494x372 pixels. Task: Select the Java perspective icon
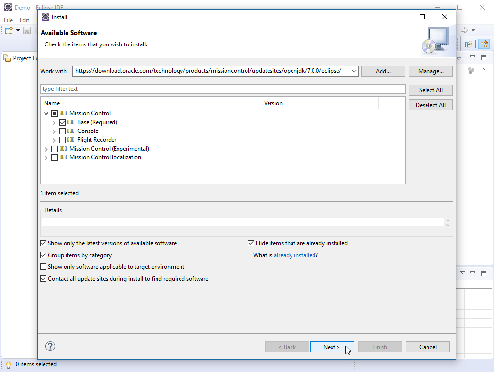(484, 44)
